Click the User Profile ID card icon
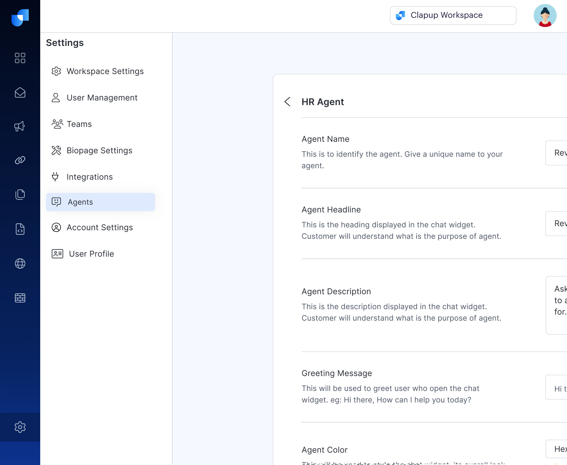The height and width of the screenshot is (465, 567). point(57,254)
